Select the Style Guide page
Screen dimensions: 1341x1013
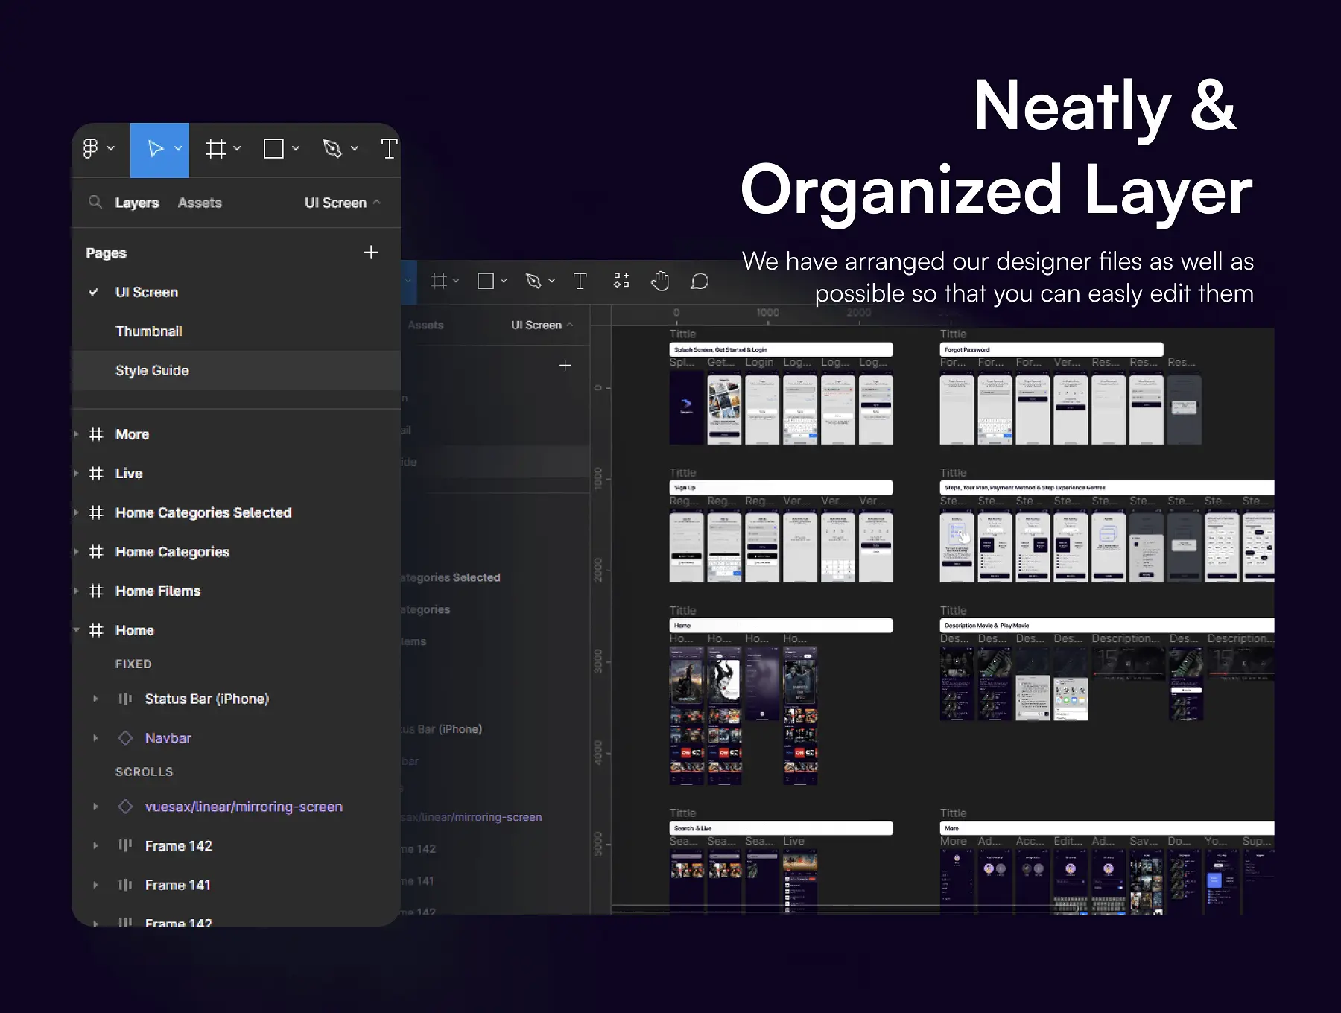(152, 371)
